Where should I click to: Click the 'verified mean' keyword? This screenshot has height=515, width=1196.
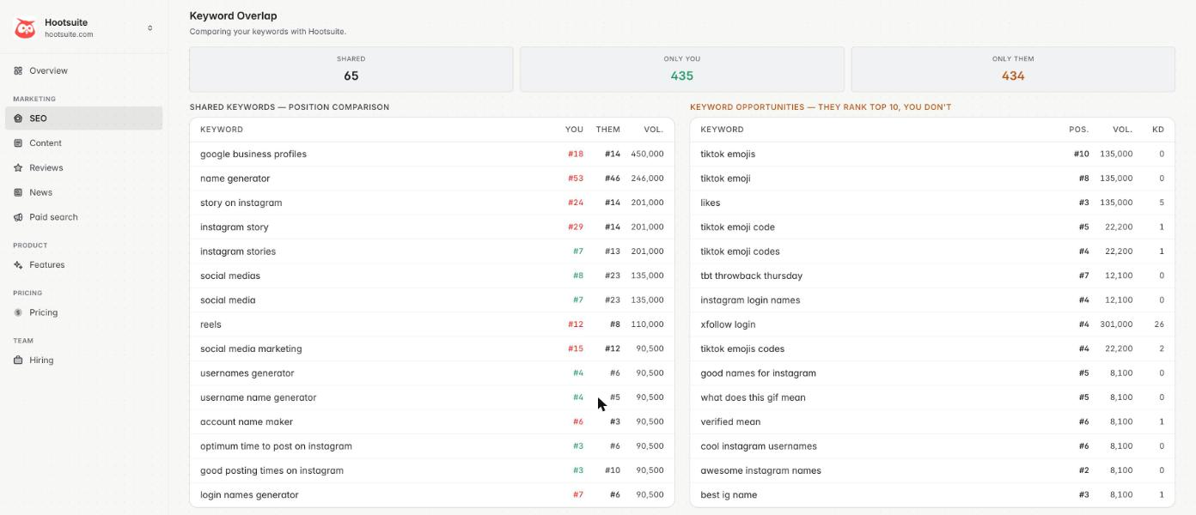(730, 421)
